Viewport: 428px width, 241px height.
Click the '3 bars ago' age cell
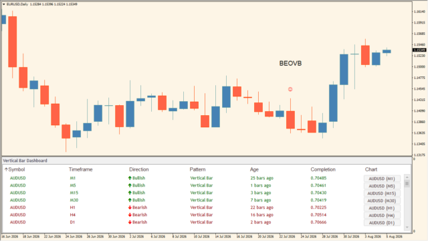(x=261, y=193)
